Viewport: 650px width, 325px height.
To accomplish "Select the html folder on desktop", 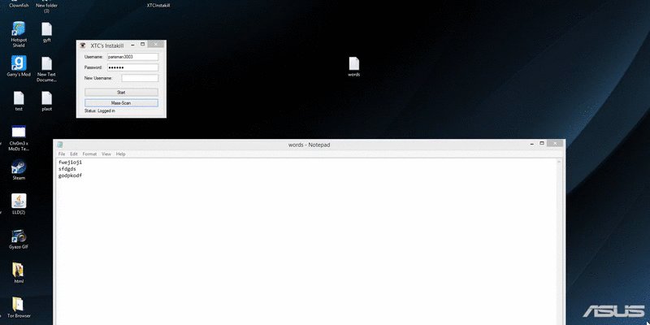I will coord(19,273).
